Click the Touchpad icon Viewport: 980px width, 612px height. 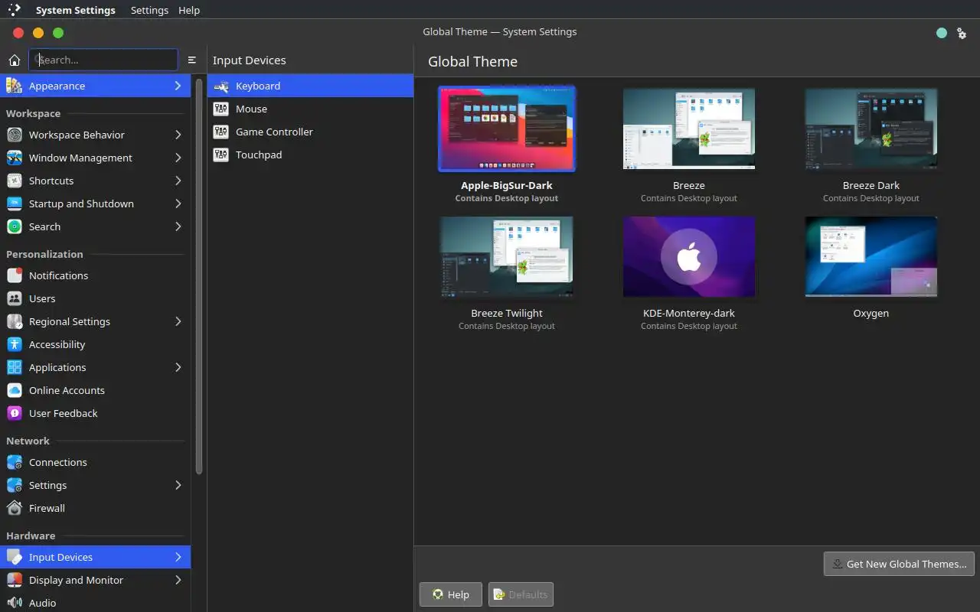[220, 155]
